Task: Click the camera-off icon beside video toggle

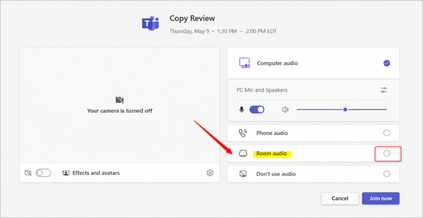Action: 28,173
